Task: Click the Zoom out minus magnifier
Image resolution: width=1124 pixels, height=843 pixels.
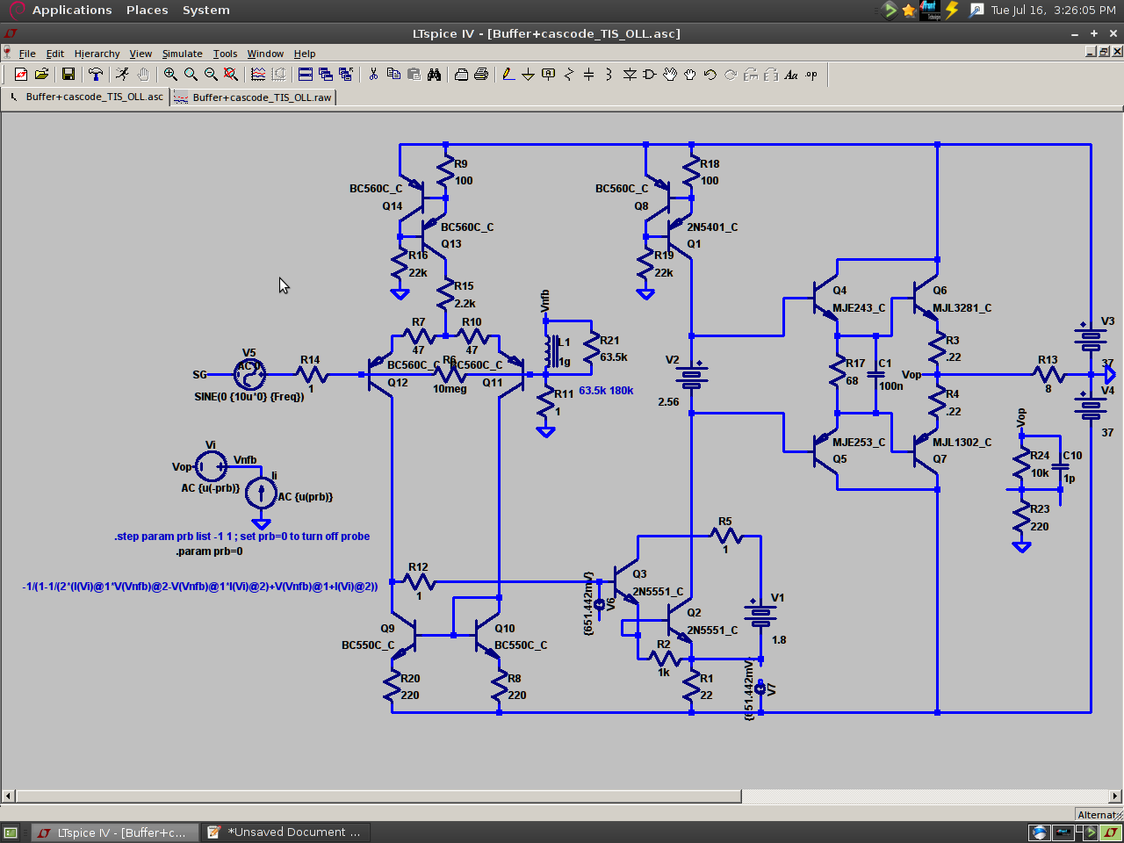Action: (211, 75)
